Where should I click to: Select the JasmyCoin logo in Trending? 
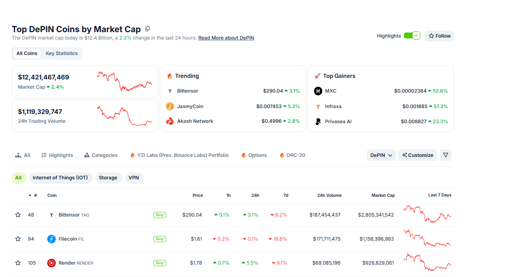170,106
